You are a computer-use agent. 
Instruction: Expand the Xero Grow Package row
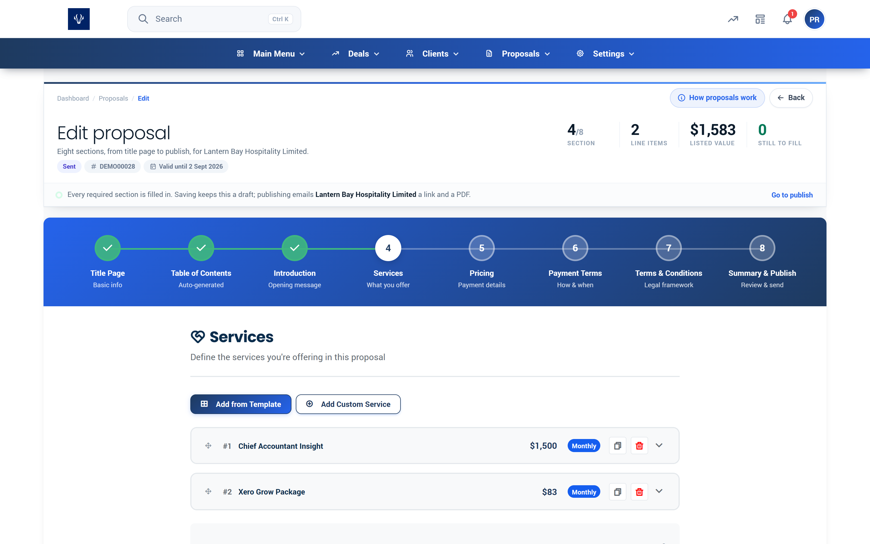click(x=659, y=491)
